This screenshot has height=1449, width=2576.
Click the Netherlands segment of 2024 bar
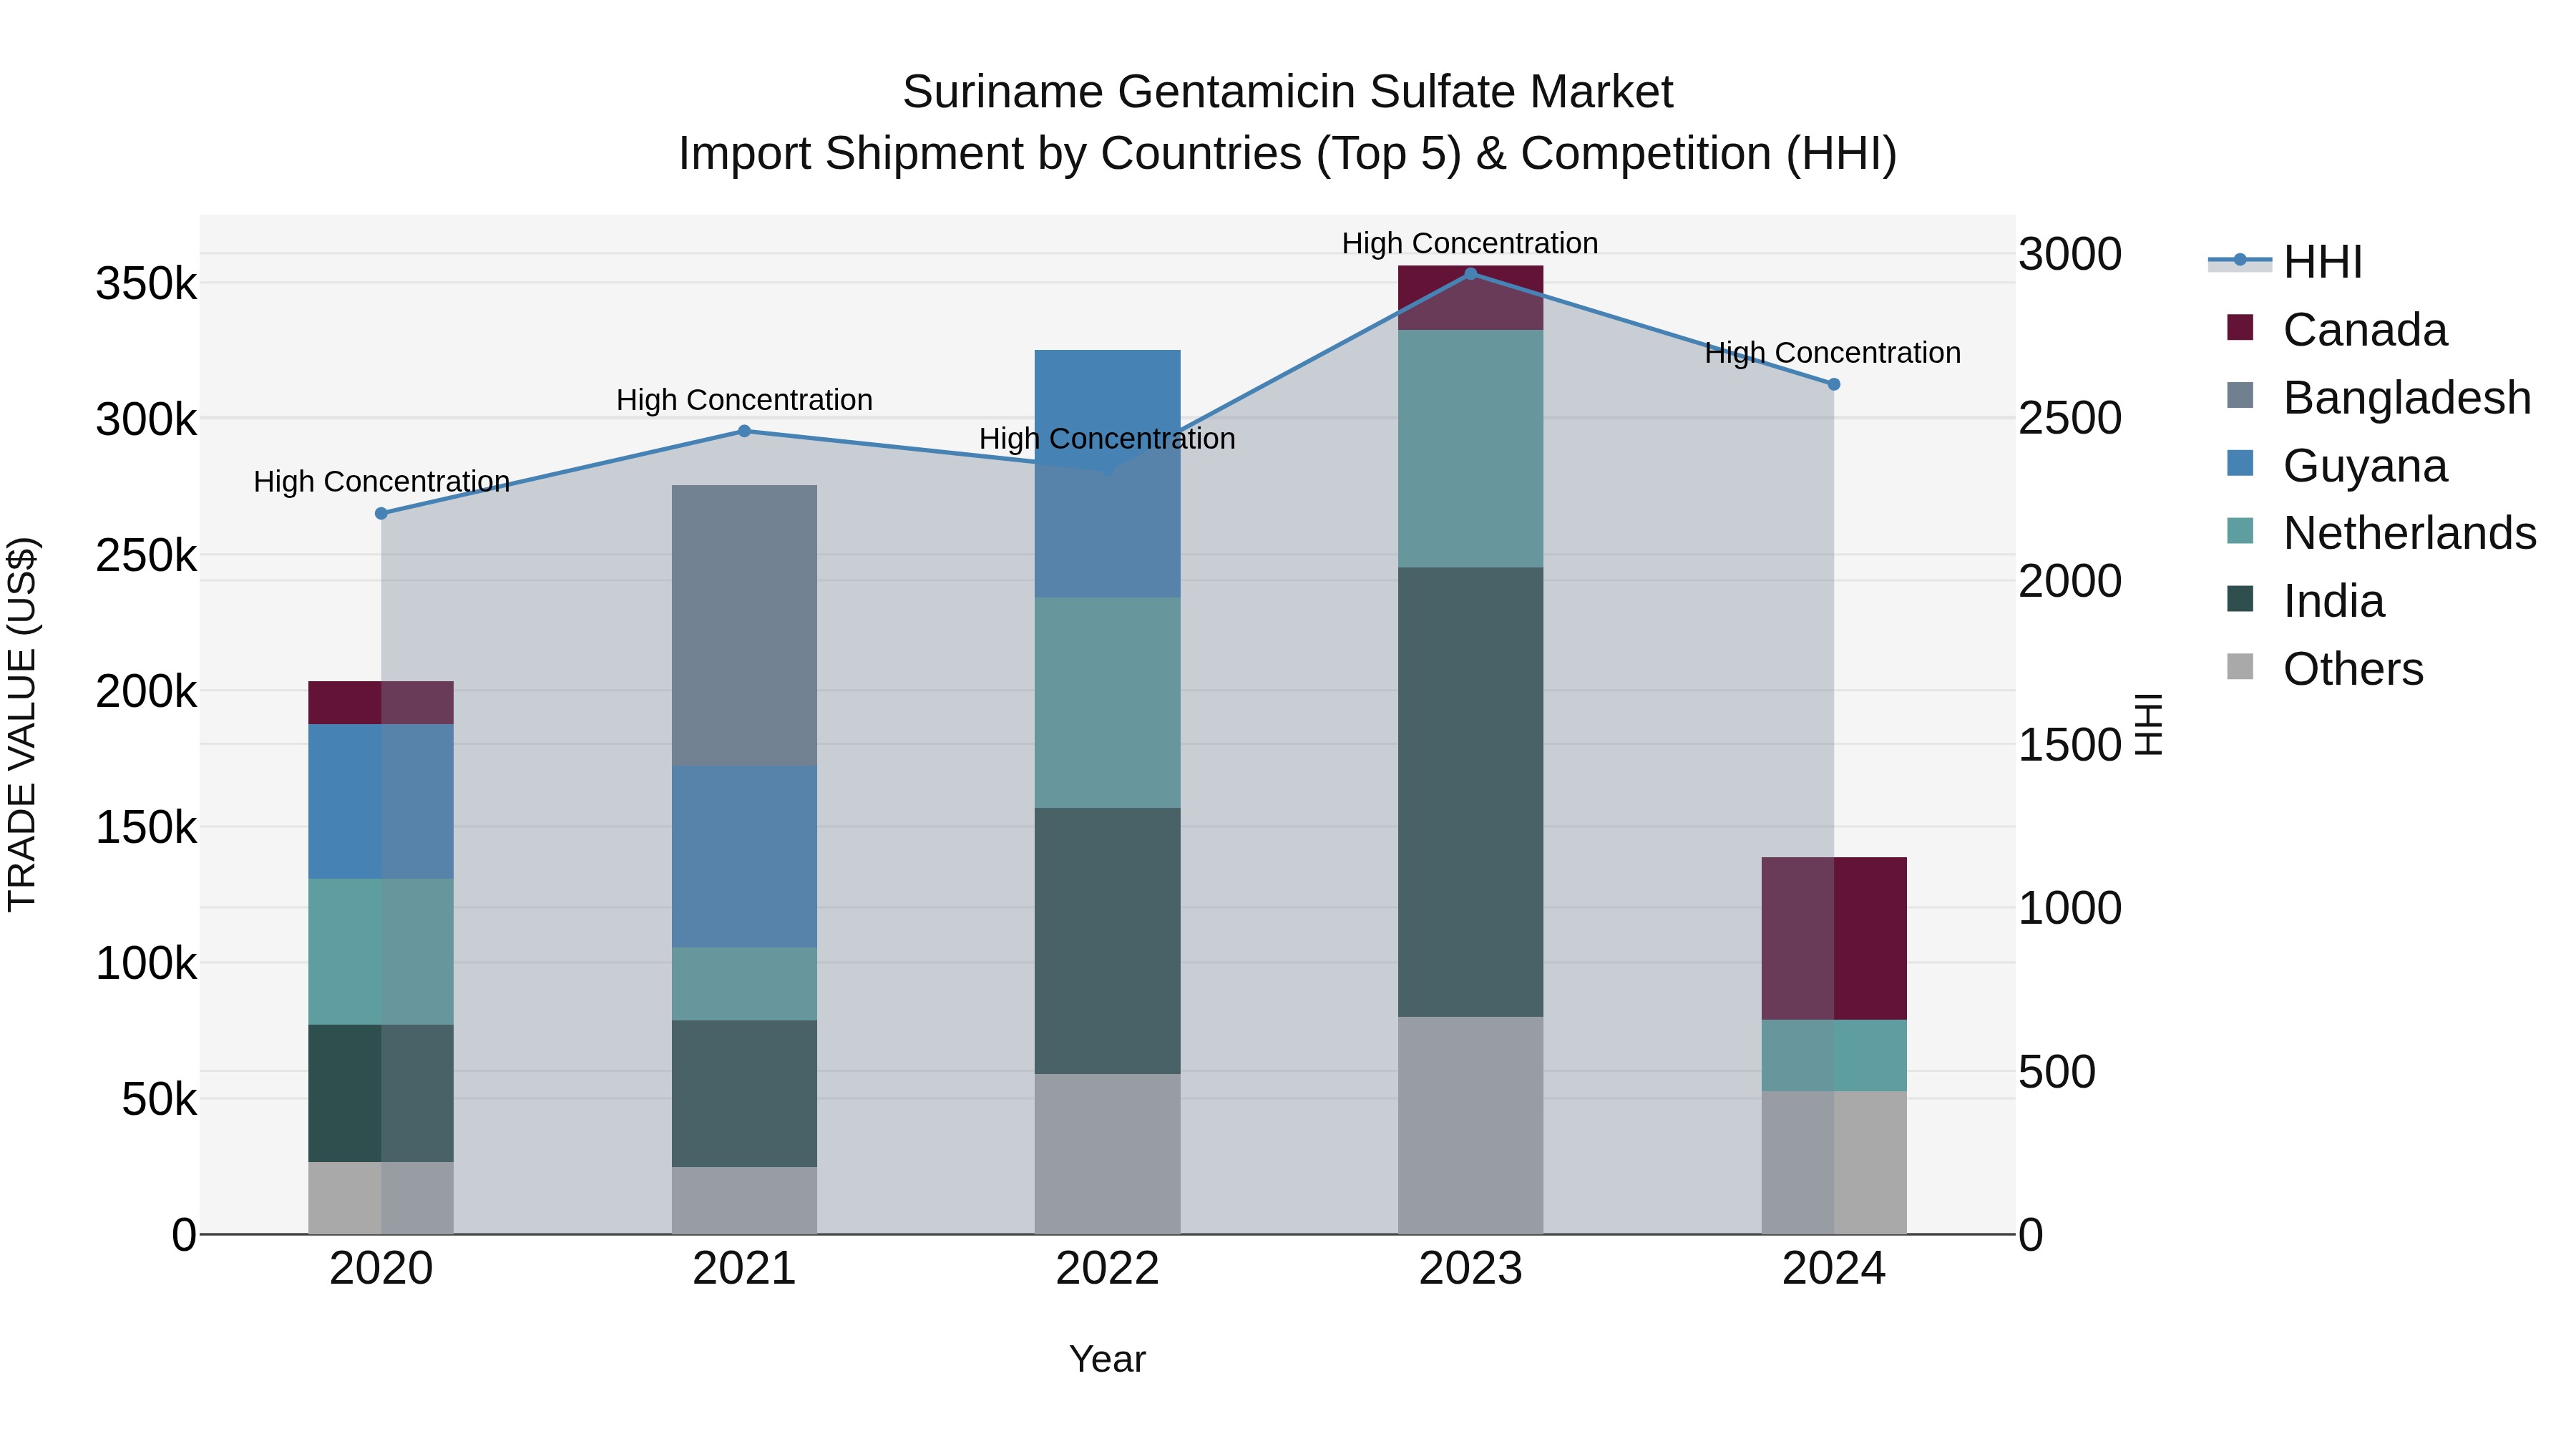1834,1055
